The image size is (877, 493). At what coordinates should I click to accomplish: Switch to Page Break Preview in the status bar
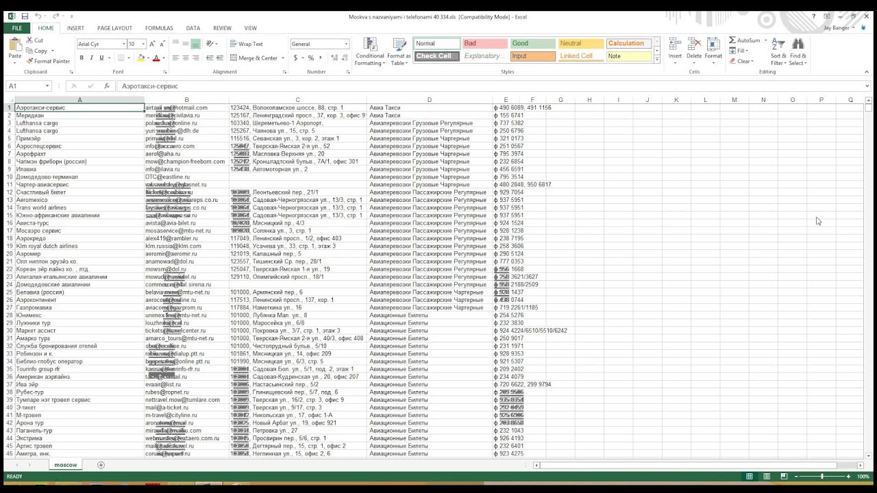click(784, 477)
